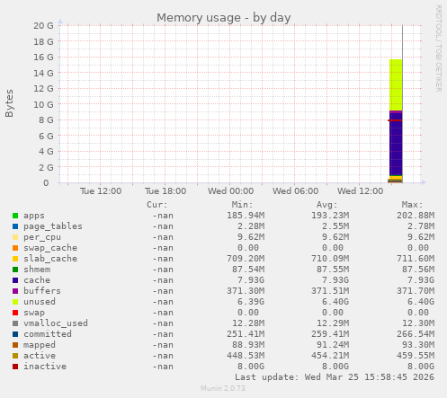The height and width of the screenshot is (398, 447).
Task: Click the buffers purple legend swatch
Action: [x=15, y=291]
